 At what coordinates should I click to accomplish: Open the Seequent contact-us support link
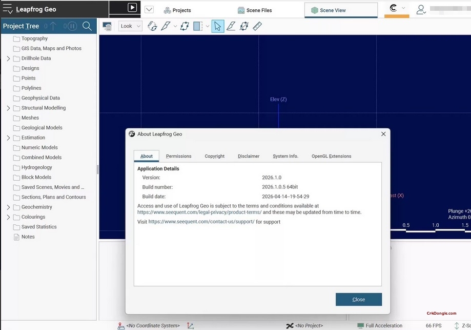[201, 222]
